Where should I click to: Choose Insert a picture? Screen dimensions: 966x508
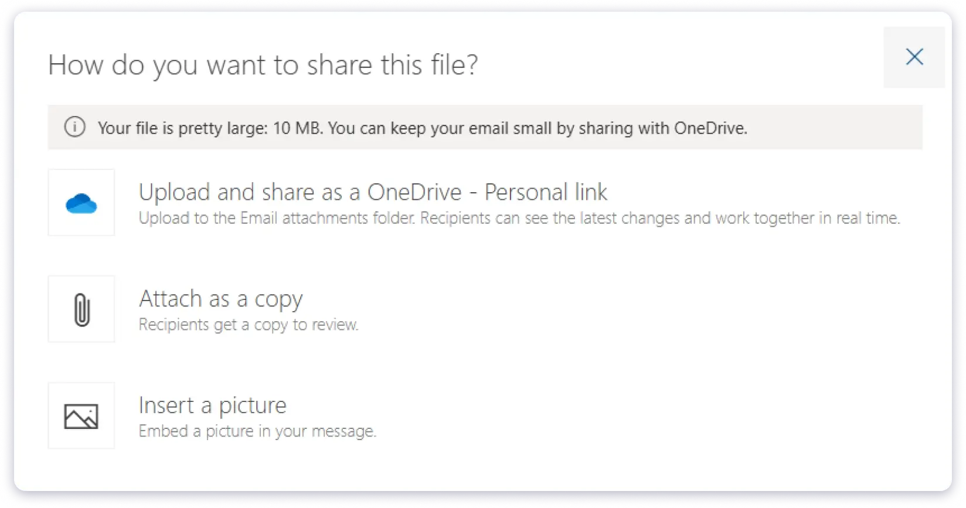(212, 405)
